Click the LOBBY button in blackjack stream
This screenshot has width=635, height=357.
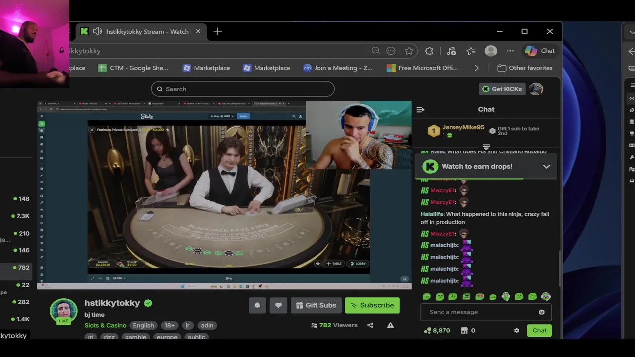pyautogui.click(x=357, y=264)
